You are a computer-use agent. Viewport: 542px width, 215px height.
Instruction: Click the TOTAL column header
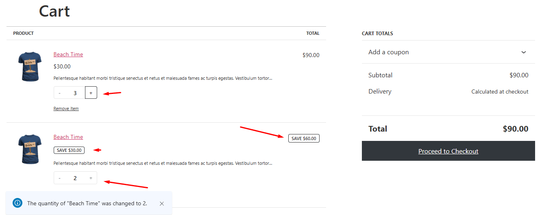click(x=313, y=33)
